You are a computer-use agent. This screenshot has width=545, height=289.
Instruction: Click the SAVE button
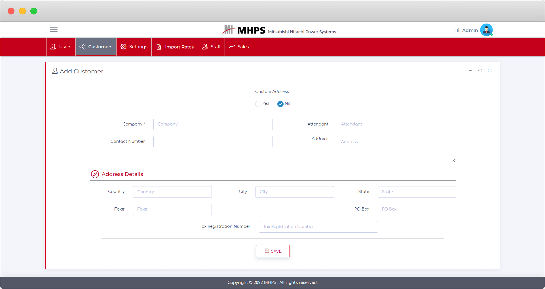tap(273, 251)
